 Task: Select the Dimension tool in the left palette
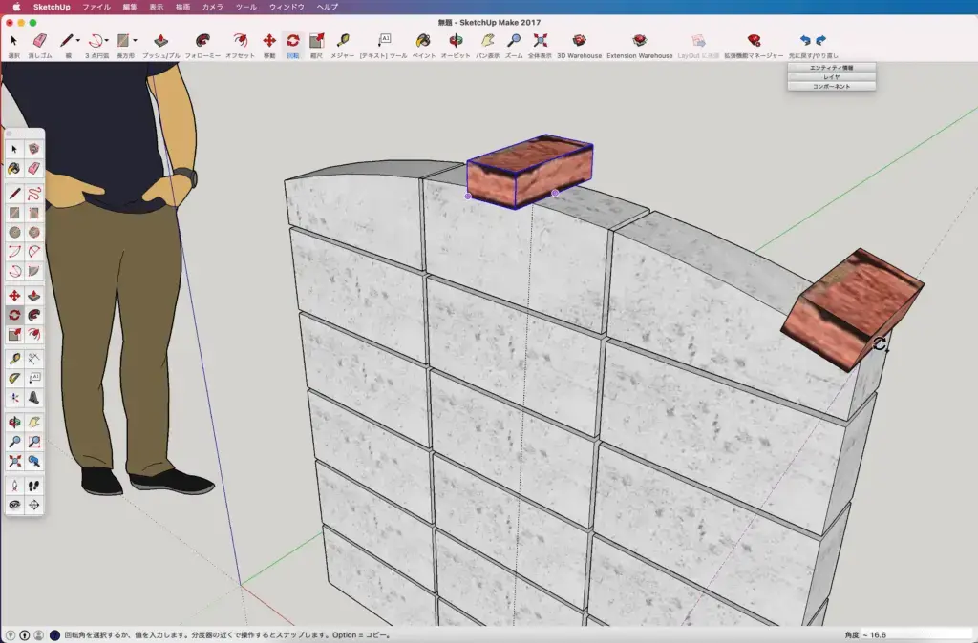(x=34, y=359)
